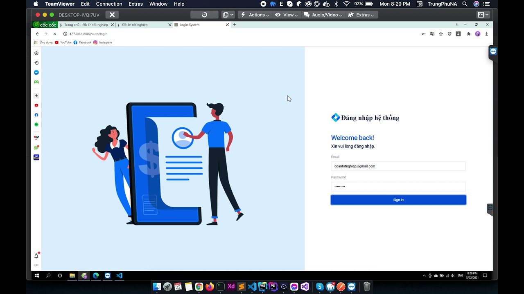
Task: Expand TeamViewer View dropdown
Action: (x=286, y=15)
